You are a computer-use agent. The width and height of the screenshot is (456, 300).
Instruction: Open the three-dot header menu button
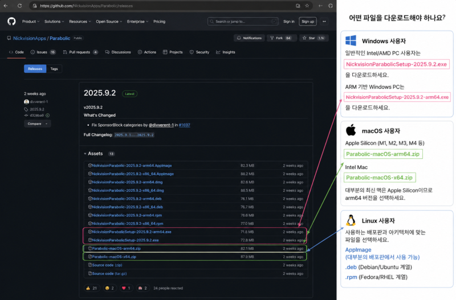coord(324,22)
